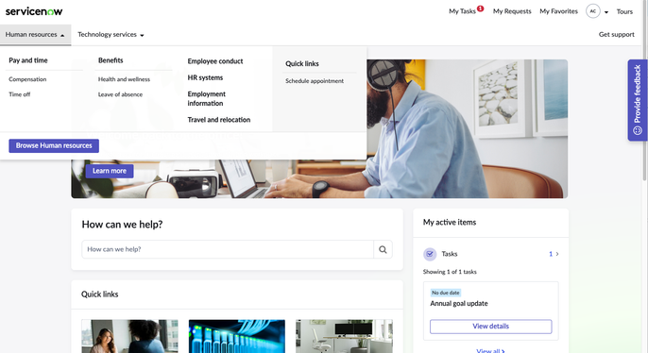Click the Provide feedback smiley icon
The image size is (648, 353).
pos(638,130)
